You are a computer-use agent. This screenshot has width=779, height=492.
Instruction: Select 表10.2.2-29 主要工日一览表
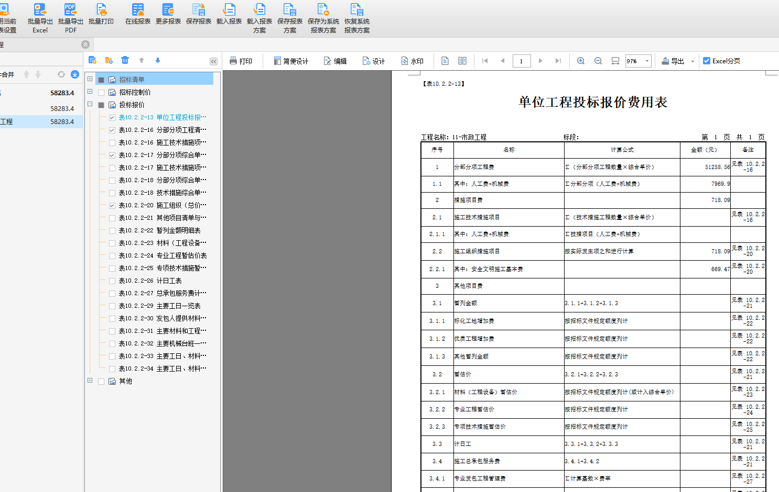tap(159, 306)
